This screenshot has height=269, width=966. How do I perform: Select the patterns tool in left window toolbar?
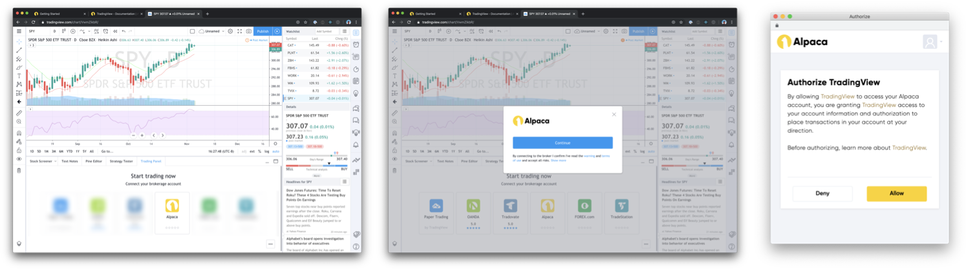[19, 85]
